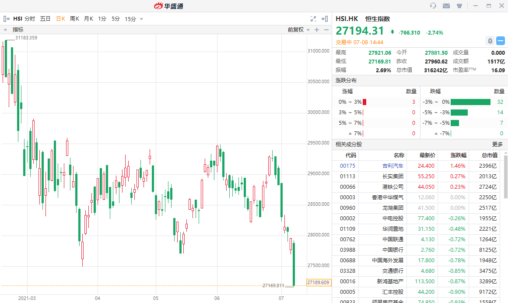Click the current price tag 27189.609 on axis

coord(319,282)
